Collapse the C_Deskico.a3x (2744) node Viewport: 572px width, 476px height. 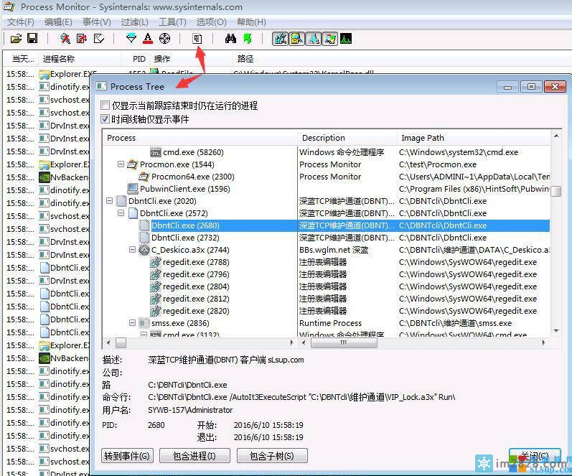click(133, 250)
